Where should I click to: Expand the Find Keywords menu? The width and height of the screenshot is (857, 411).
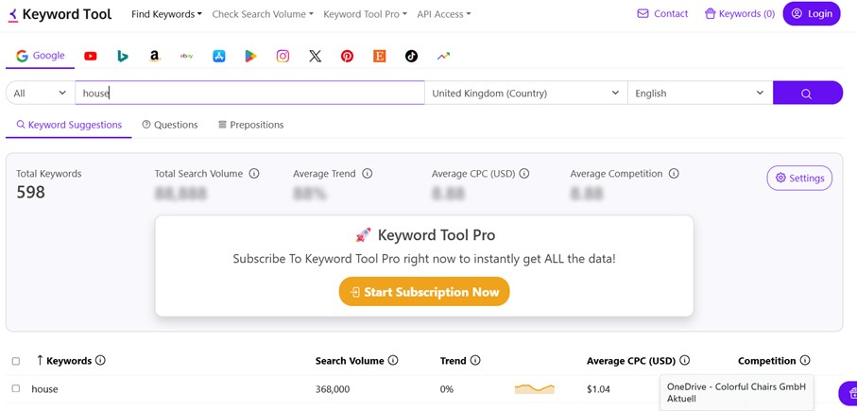pos(166,14)
